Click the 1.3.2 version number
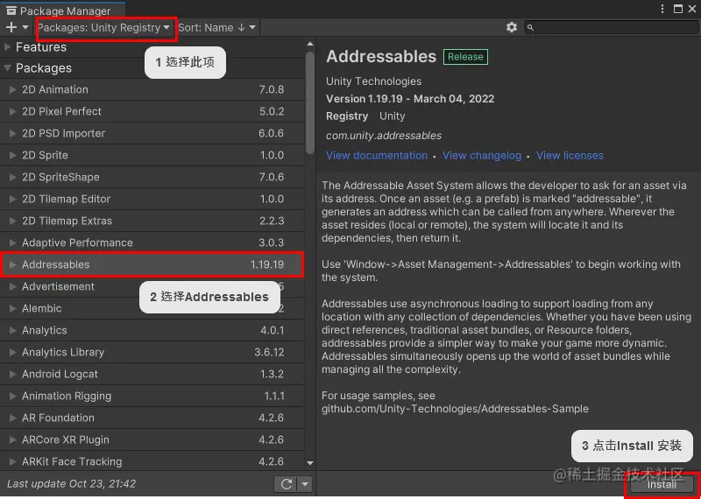The image size is (701, 499). pyautogui.click(x=272, y=375)
